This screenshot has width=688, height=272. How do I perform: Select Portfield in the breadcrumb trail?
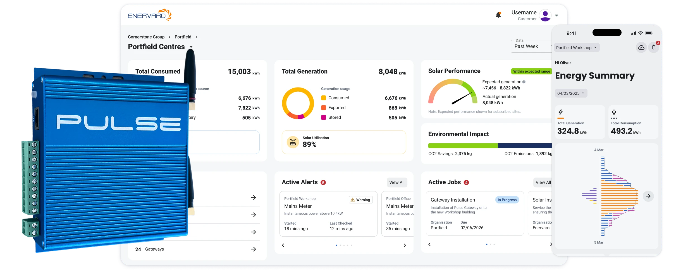(x=183, y=37)
